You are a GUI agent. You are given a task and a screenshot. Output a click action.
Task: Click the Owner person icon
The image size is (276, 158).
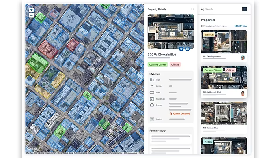click(152, 105)
